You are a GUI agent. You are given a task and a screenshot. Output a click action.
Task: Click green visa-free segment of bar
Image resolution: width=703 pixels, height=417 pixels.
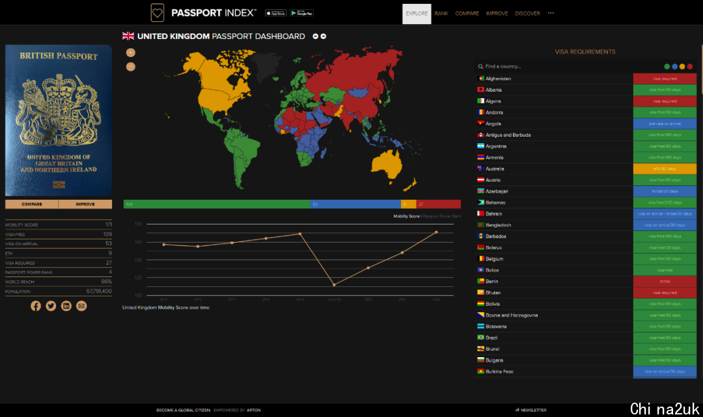[x=217, y=204]
